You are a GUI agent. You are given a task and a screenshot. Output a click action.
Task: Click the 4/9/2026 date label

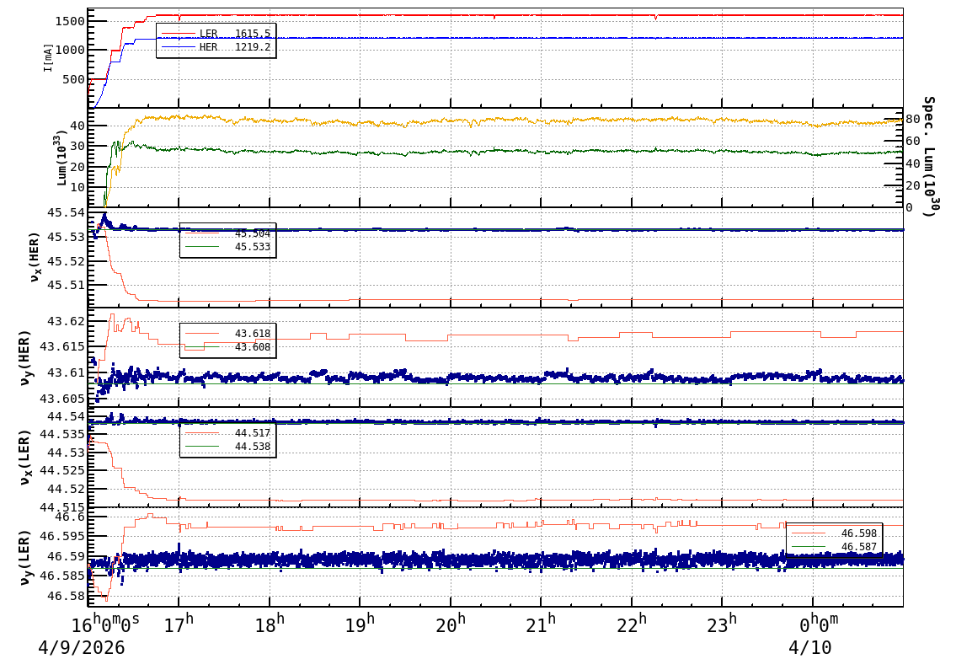81,648
